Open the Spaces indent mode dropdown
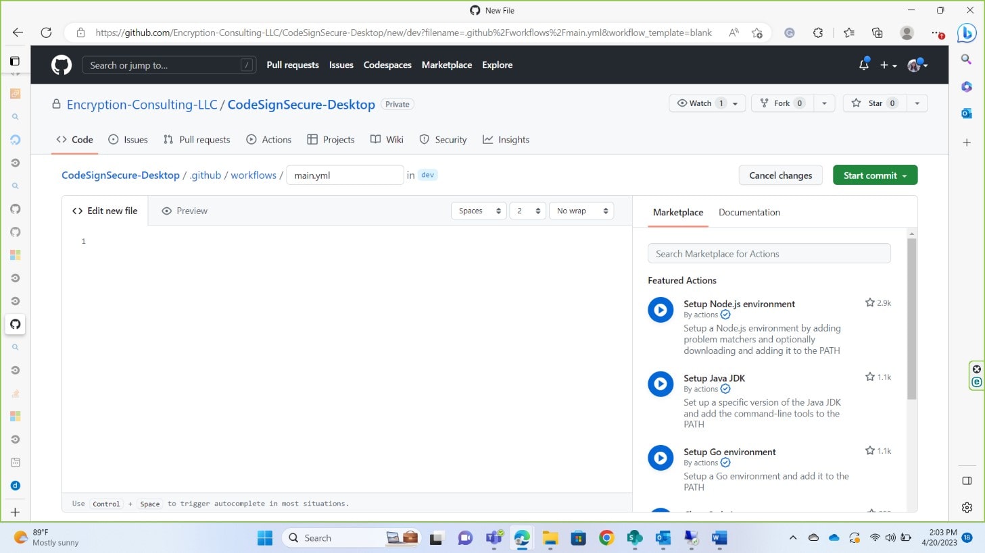 [479, 211]
